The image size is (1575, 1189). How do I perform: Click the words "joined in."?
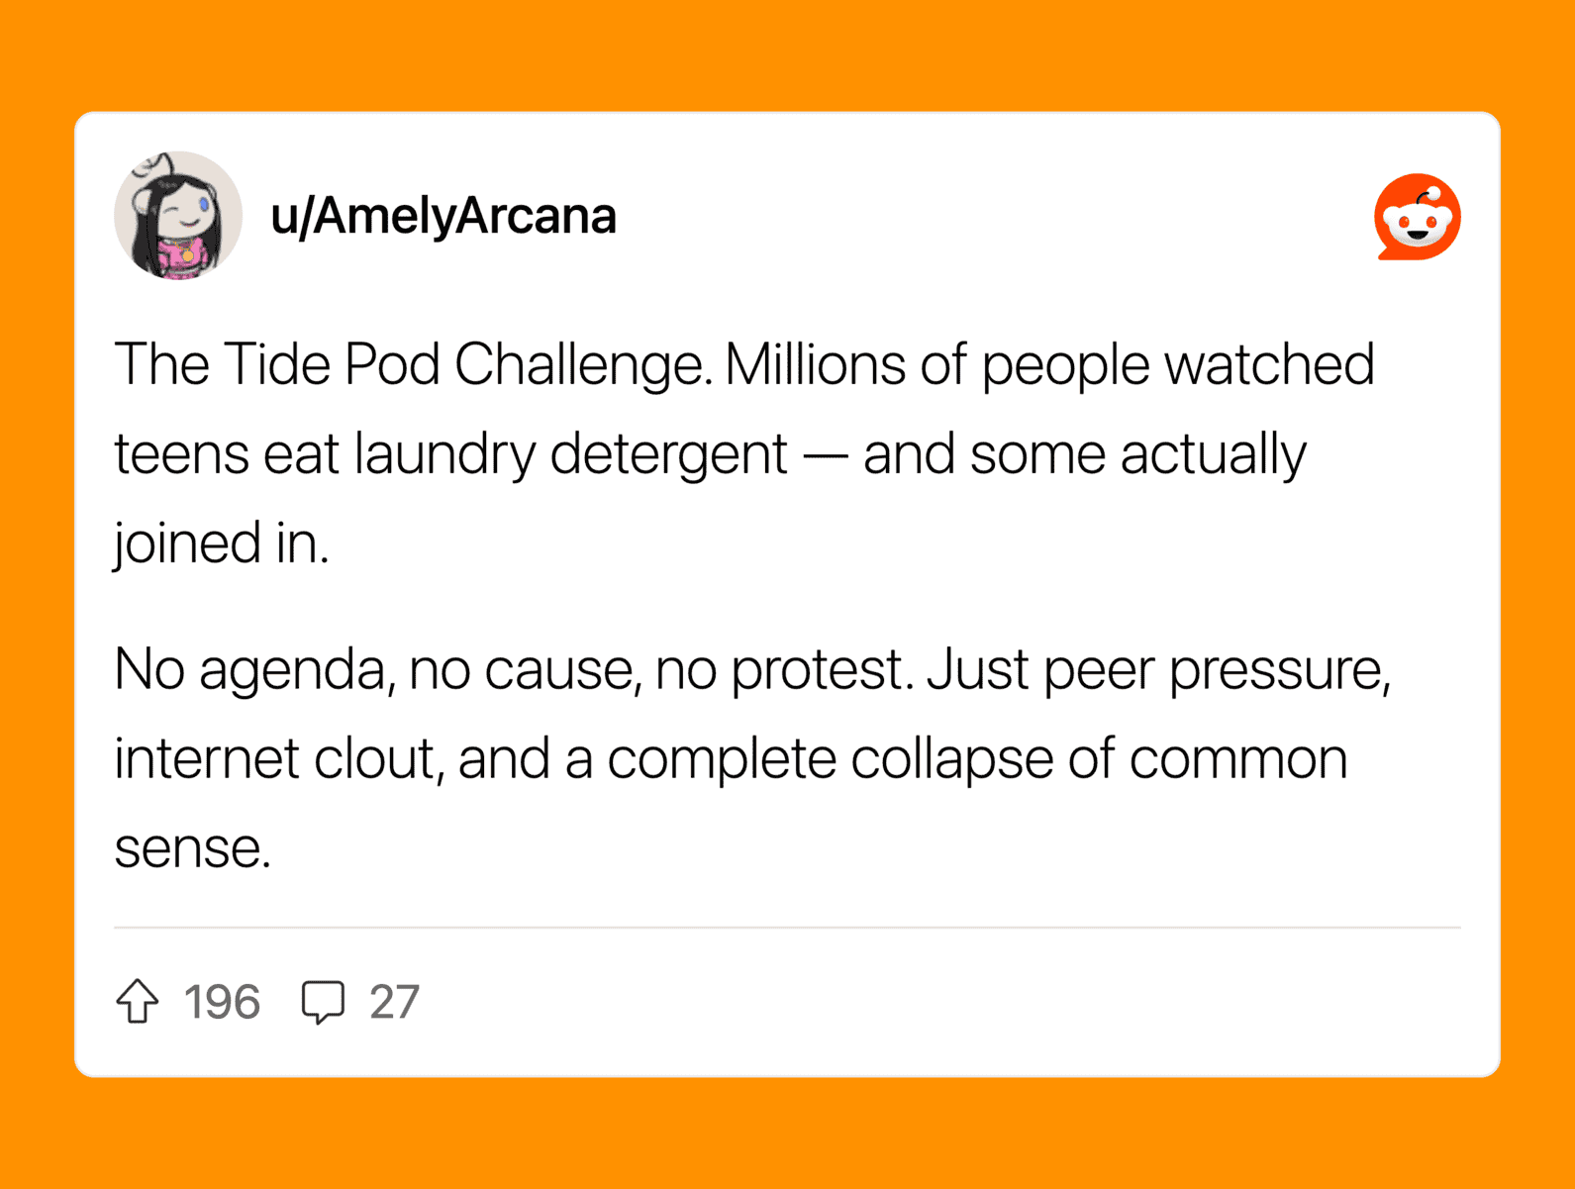point(221,544)
